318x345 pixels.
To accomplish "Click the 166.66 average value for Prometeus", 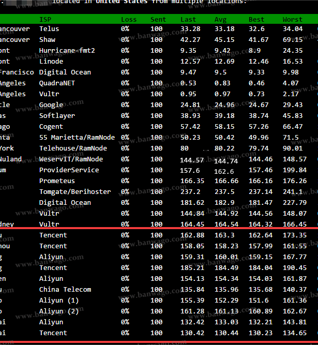I will point(226,181).
